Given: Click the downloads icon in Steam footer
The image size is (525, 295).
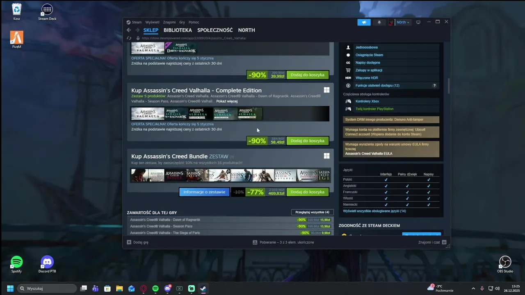Looking at the screenshot, I should pyautogui.click(x=255, y=242).
